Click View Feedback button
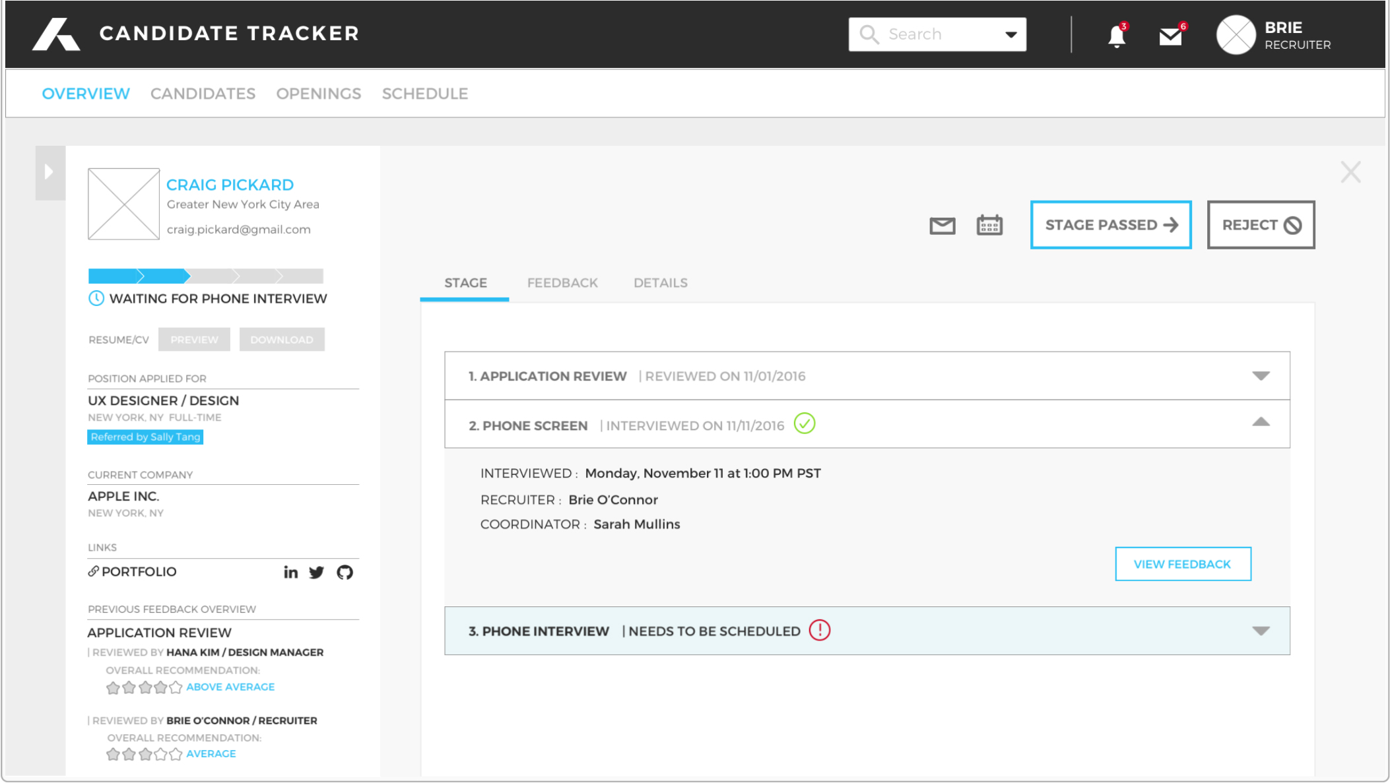 [1183, 564]
